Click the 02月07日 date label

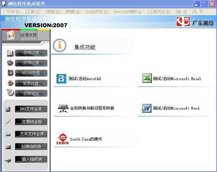[29, 35]
